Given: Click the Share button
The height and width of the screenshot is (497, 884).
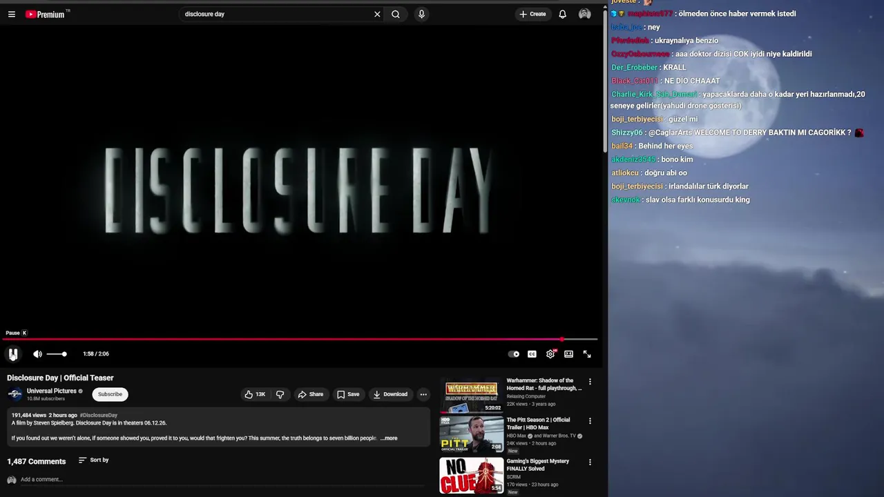Looking at the screenshot, I should (310, 394).
